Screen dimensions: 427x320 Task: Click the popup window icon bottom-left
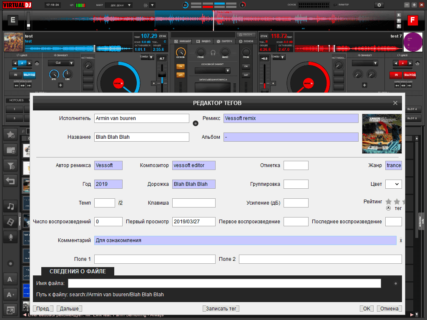(x=10, y=310)
